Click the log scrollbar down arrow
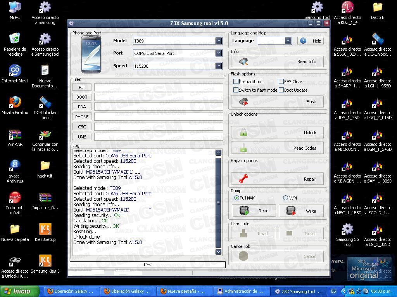 point(218,252)
